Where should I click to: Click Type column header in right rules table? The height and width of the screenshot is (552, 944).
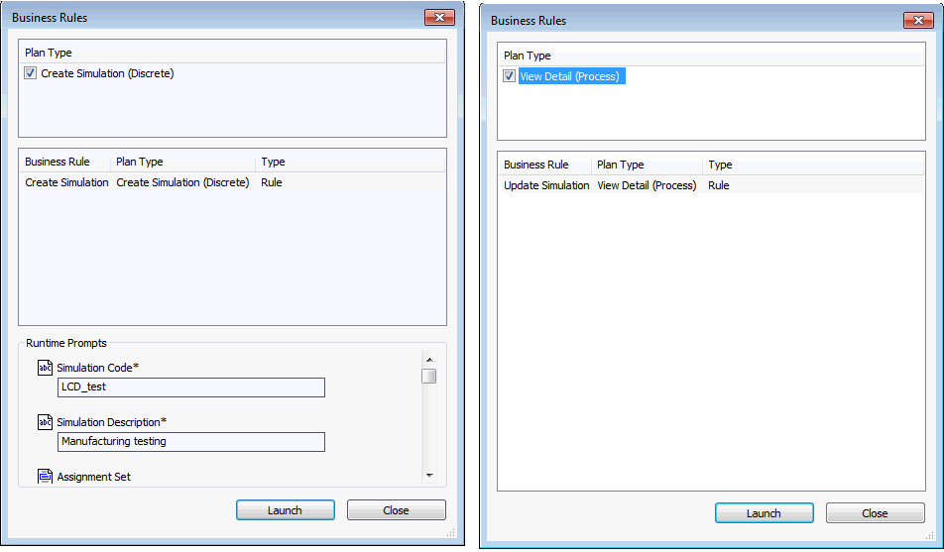coord(813,165)
